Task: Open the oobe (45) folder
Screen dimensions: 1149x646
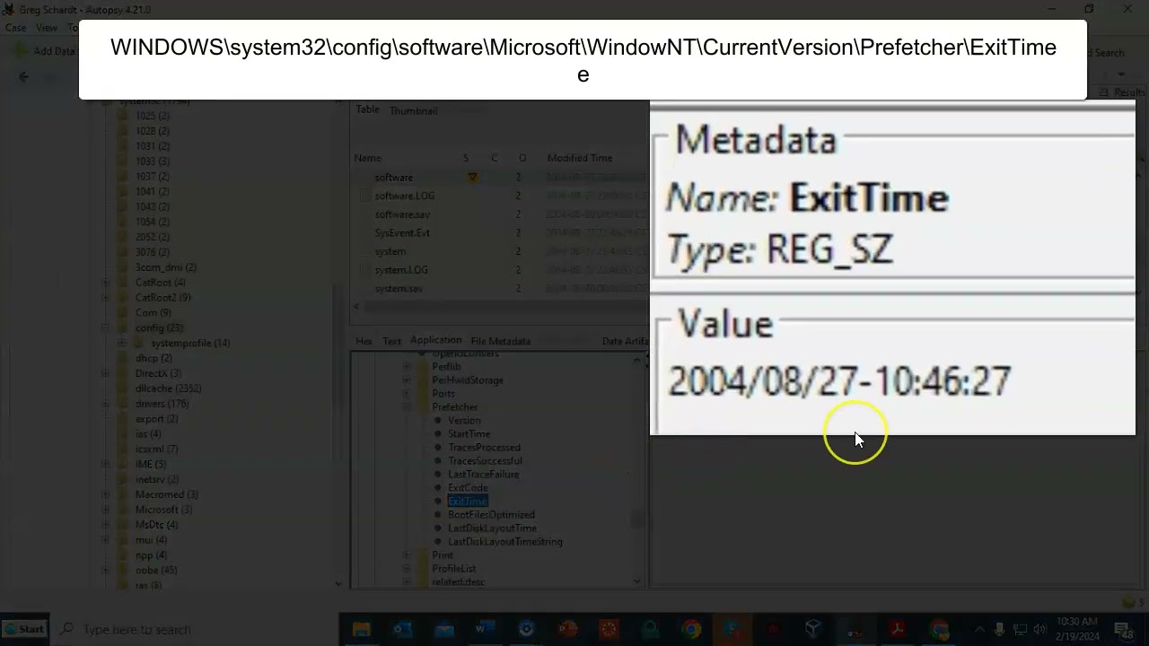Action: pyautogui.click(x=155, y=570)
